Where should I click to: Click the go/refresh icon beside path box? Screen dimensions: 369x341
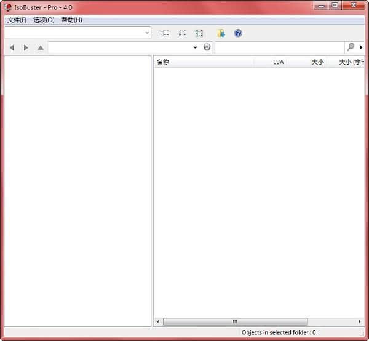207,47
